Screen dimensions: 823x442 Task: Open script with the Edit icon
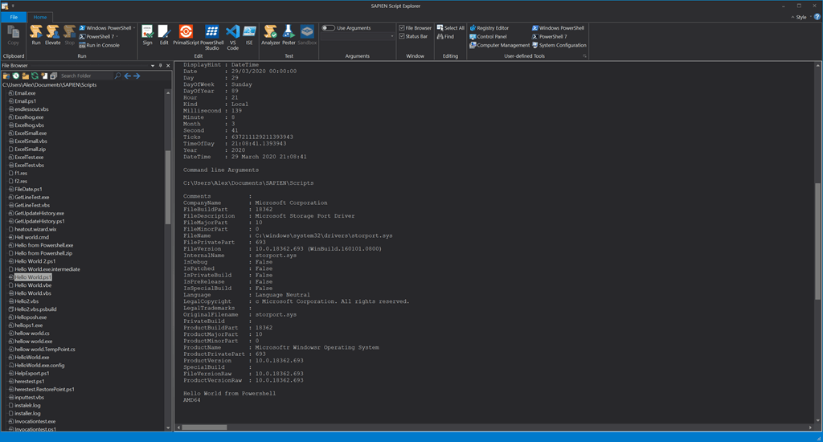tap(164, 35)
